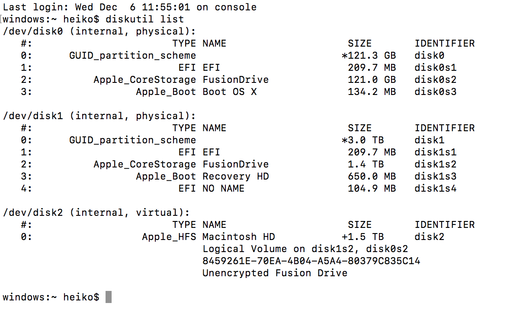The image size is (507, 322).
Task: Click the /dev/disk0 header line
Action: pos(99,32)
